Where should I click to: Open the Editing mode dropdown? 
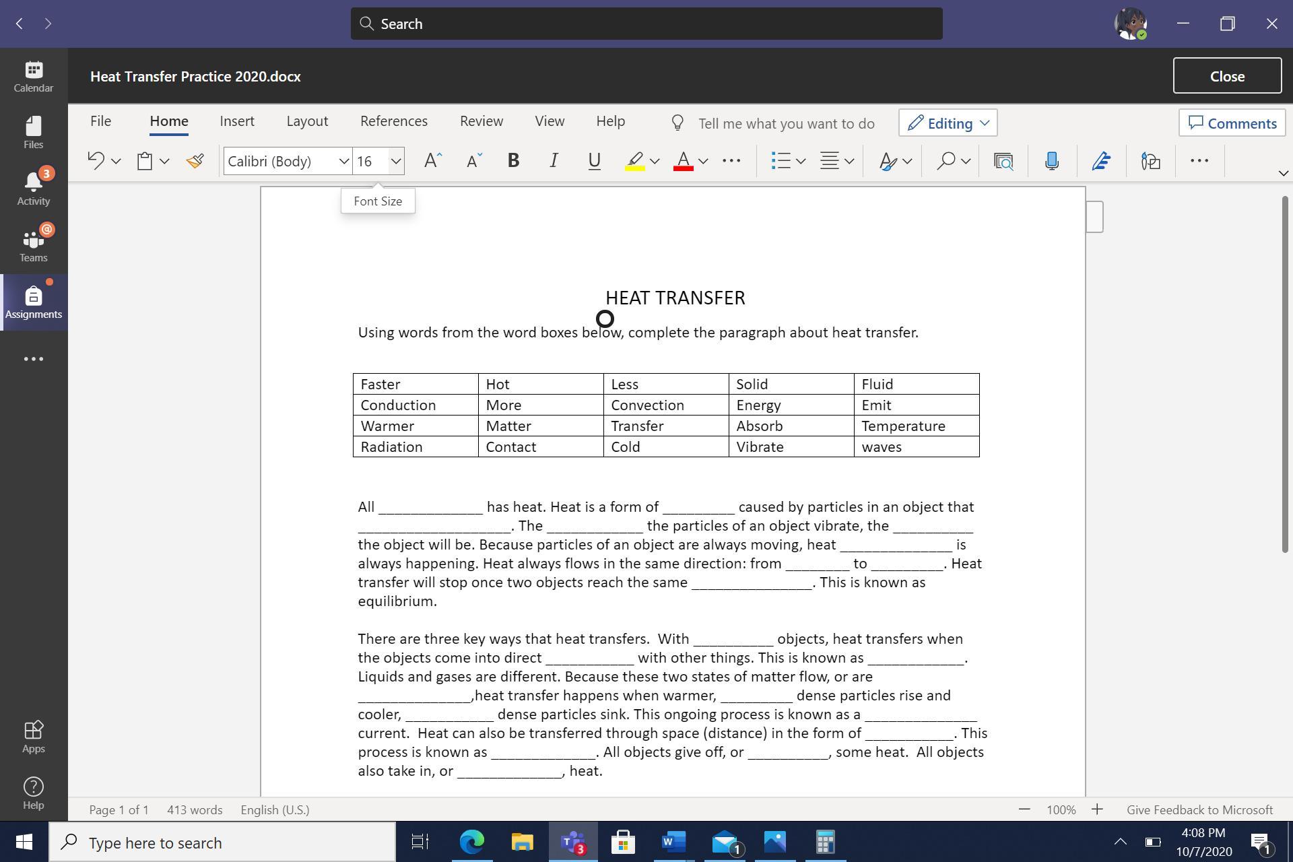(x=948, y=123)
